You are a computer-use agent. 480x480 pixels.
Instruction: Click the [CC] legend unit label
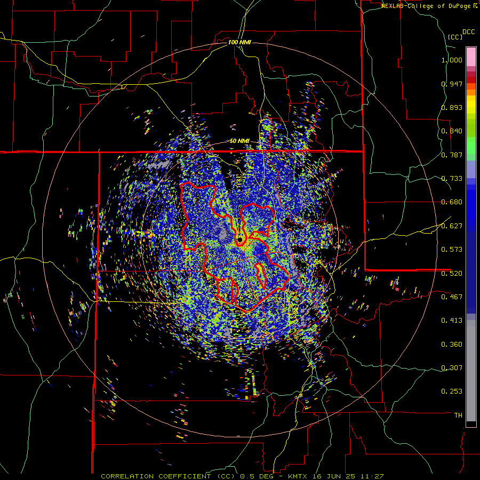455,37
